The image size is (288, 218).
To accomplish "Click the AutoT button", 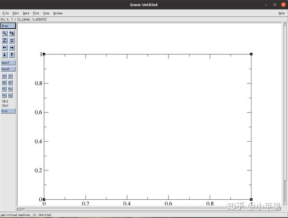I will (8, 63).
